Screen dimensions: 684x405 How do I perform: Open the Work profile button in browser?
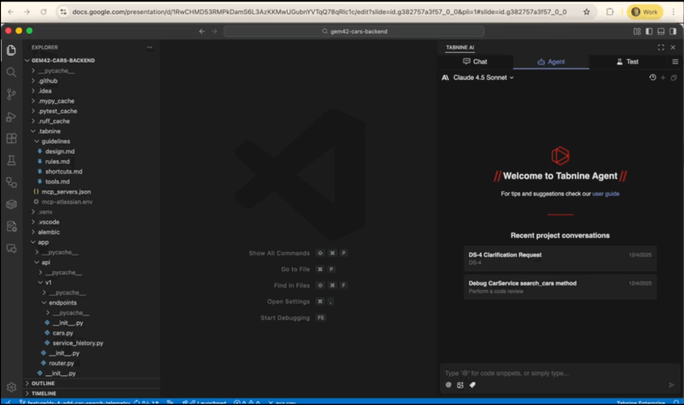[x=645, y=12]
